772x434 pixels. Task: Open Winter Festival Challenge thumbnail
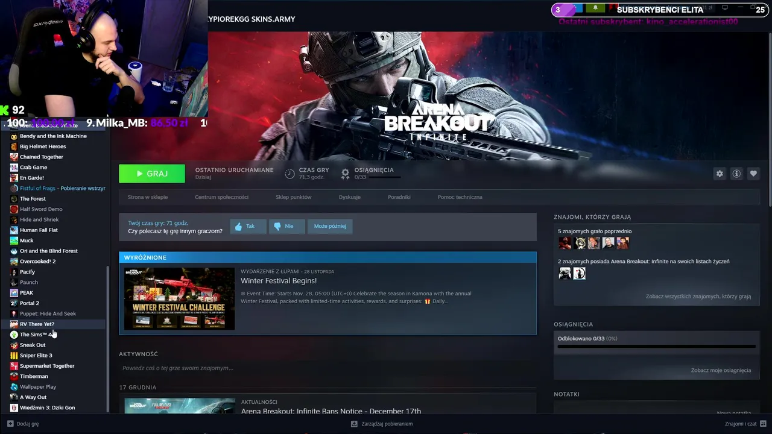[179, 298]
